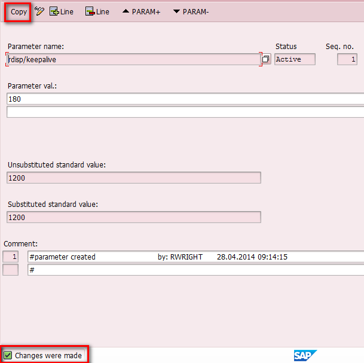Click the empty second comment line
The height and width of the screenshot is (363, 364).
(x=195, y=270)
